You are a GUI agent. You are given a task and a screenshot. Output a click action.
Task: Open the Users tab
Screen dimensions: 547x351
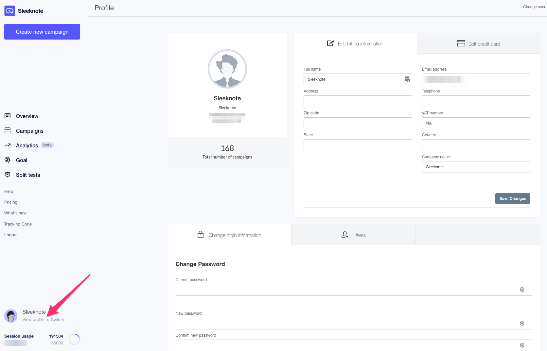pyautogui.click(x=353, y=234)
